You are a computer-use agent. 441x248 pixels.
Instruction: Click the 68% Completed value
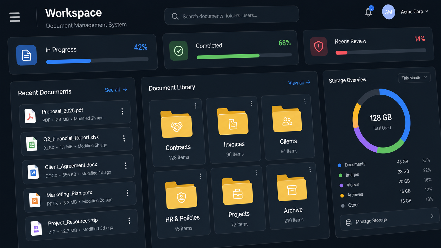tap(285, 43)
